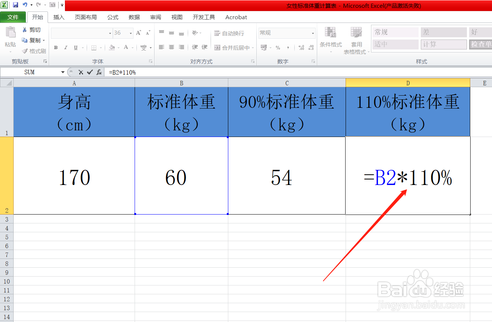Image resolution: width=492 pixels, height=322 pixels.
Task: Open the Copy (复制) dropdown arrow
Action: [x=44, y=41]
